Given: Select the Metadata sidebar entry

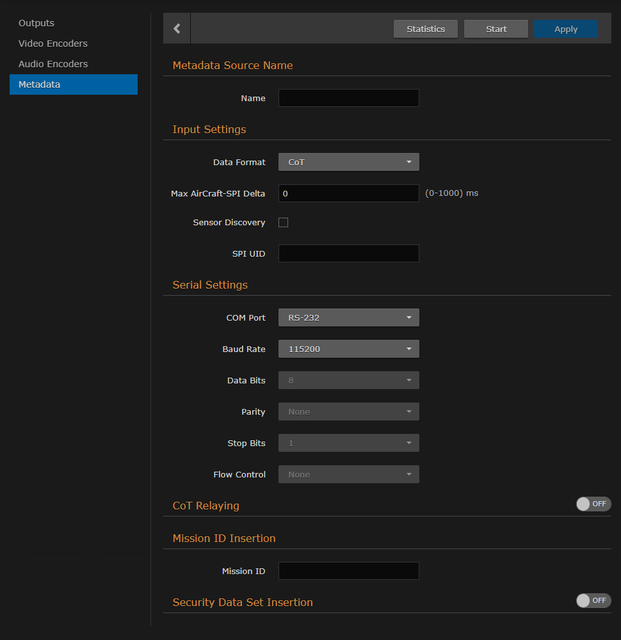Looking at the screenshot, I should (40, 84).
